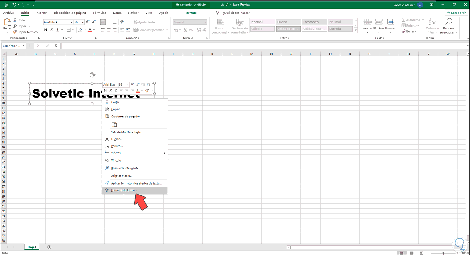The height and width of the screenshot is (255, 470).
Task: Click the Eliminar cells icon in Celdas
Action: [379, 22]
